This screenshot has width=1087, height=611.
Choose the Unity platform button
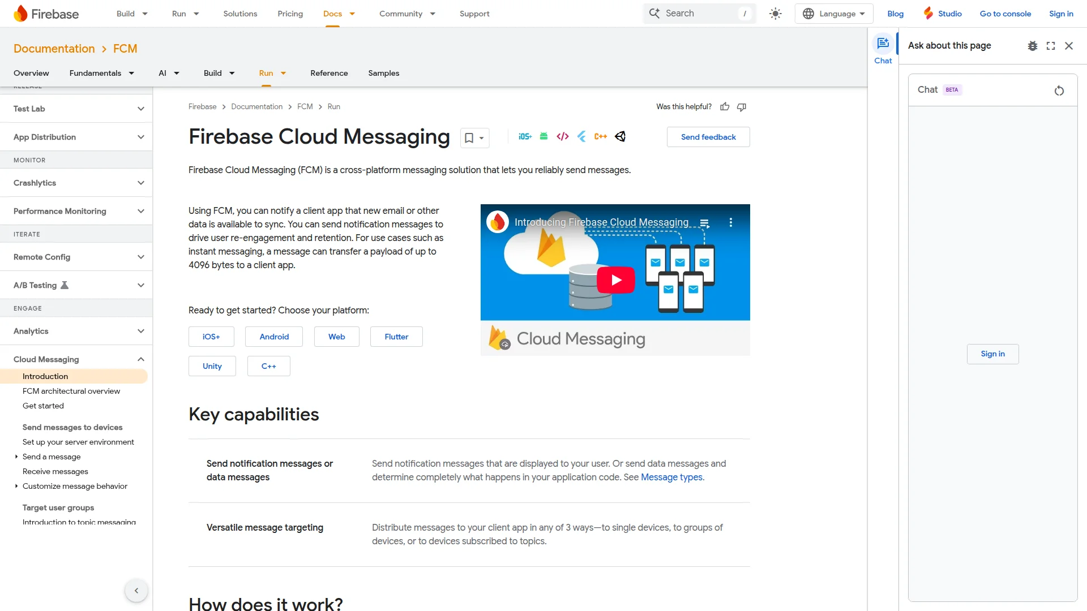[212, 366]
